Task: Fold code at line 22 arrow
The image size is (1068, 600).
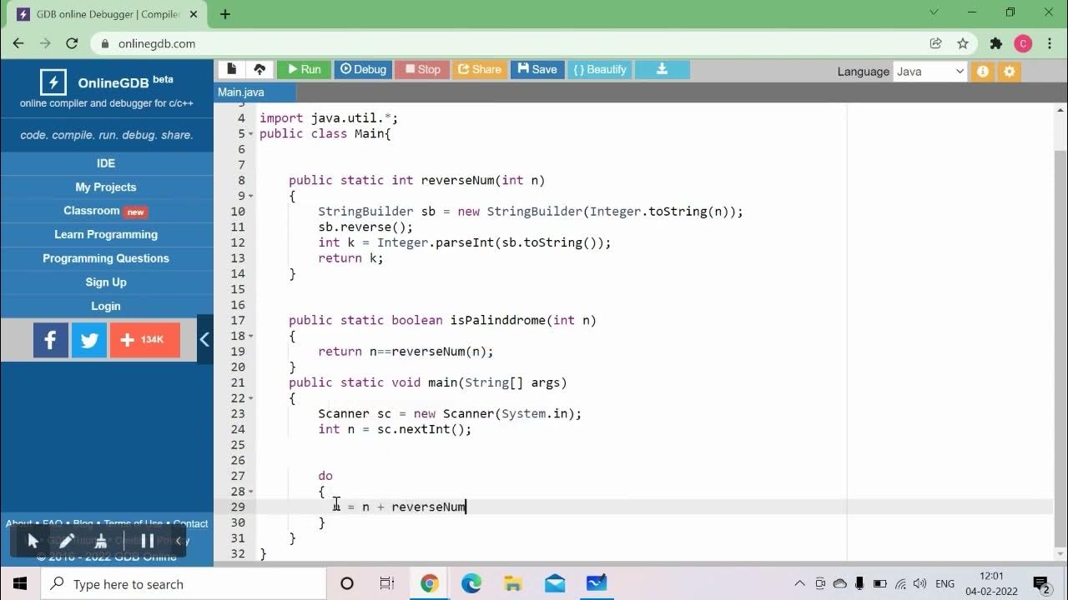Action: pyautogui.click(x=251, y=398)
